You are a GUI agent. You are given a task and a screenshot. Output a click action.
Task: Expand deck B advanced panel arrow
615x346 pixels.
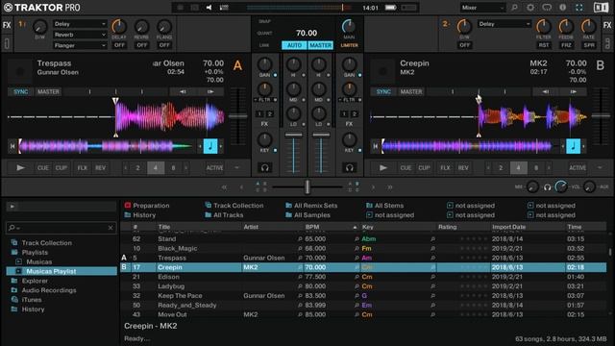coord(600,168)
